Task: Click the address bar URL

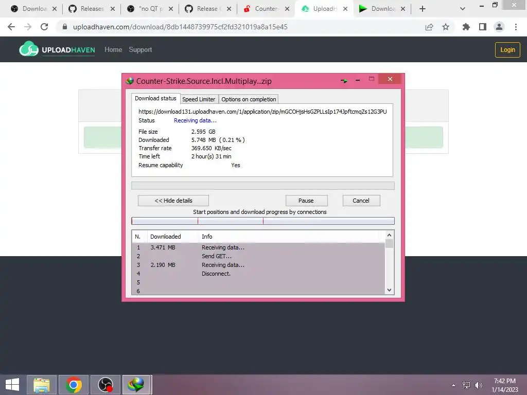Action: (180, 27)
